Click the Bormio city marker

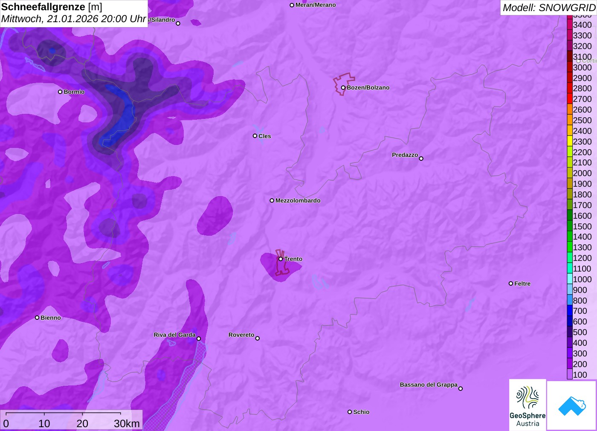(x=60, y=92)
